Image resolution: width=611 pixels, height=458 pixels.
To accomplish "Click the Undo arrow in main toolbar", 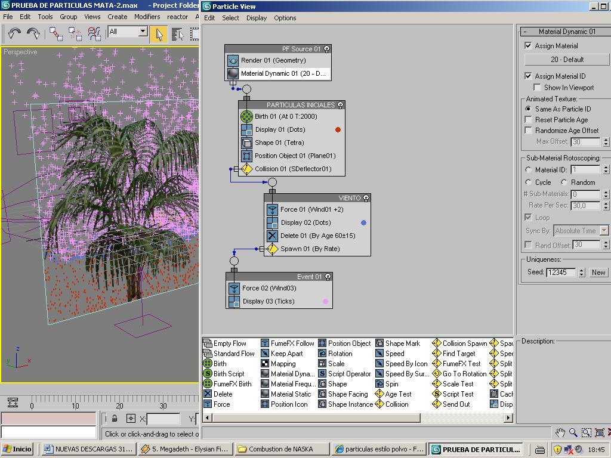I will click(14, 33).
